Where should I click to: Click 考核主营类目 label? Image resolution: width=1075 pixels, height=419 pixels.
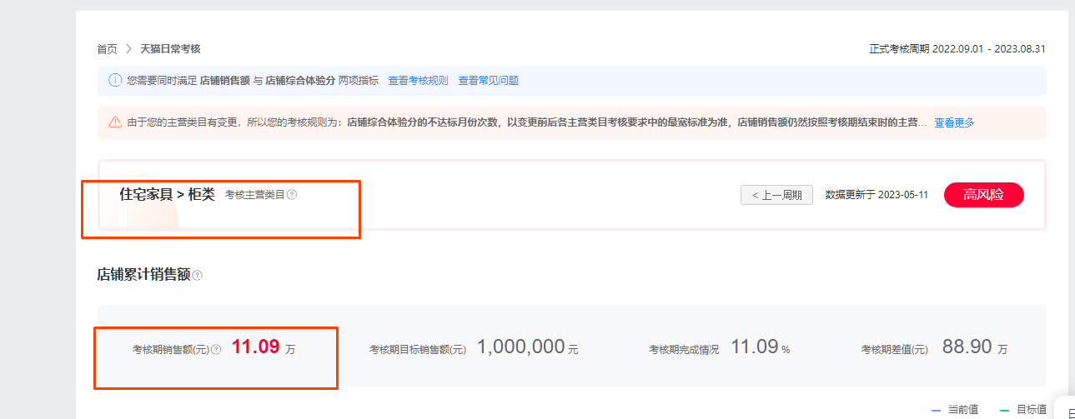tap(255, 195)
